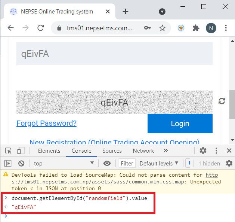Screen dimensions: 235x222
Task: Switch to the Elements tab
Action: pos(49,151)
